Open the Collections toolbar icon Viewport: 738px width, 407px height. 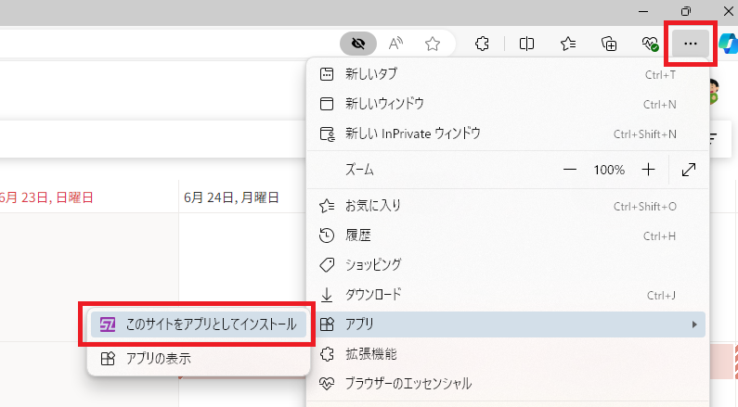[609, 44]
